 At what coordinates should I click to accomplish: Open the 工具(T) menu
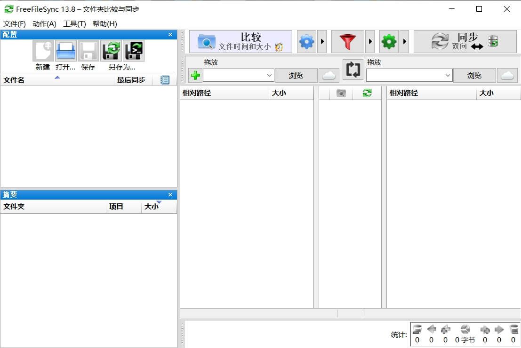coord(74,24)
